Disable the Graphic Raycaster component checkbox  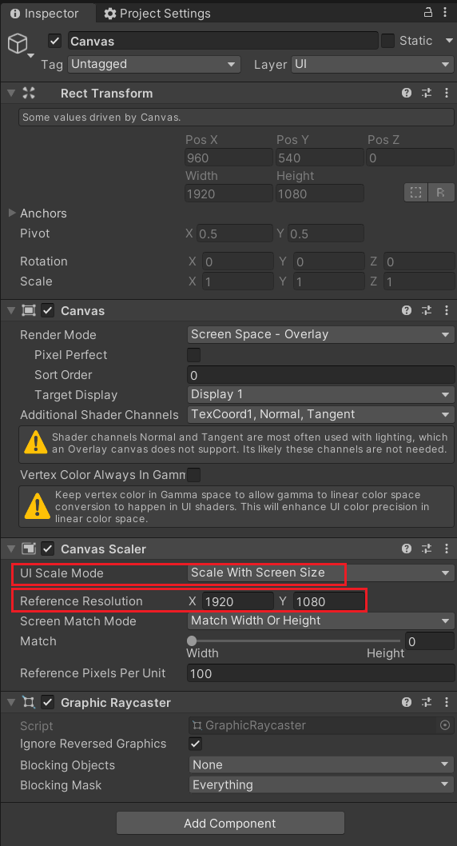pyautogui.click(x=48, y=703)
